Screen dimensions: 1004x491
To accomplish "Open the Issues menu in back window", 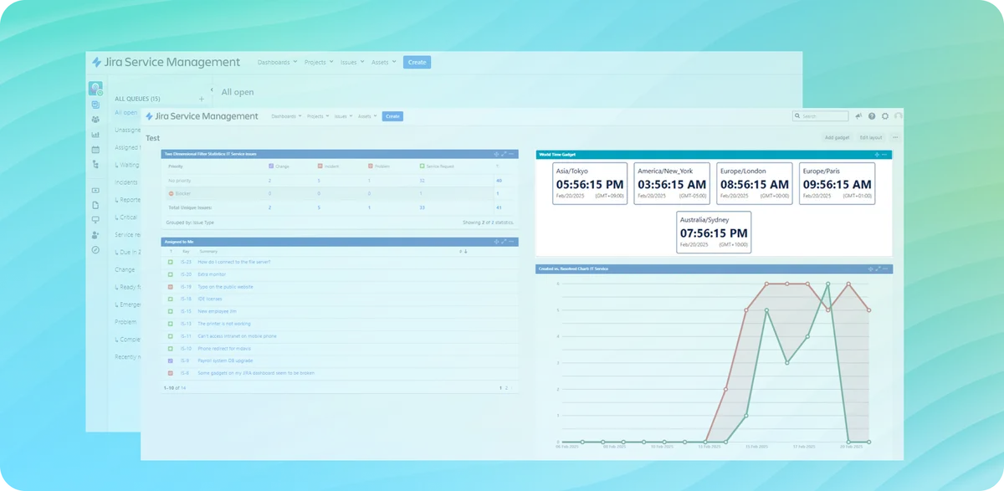I will pos(352,62).
